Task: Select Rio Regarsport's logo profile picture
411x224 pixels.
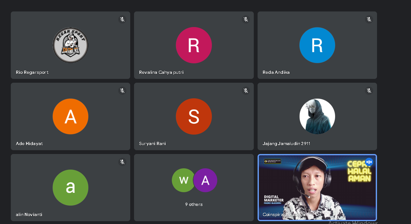Action: click(x=70, y=45)
